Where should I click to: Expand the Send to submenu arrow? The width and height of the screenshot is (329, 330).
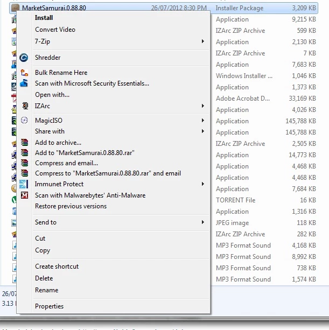click(x=202, y=222)
